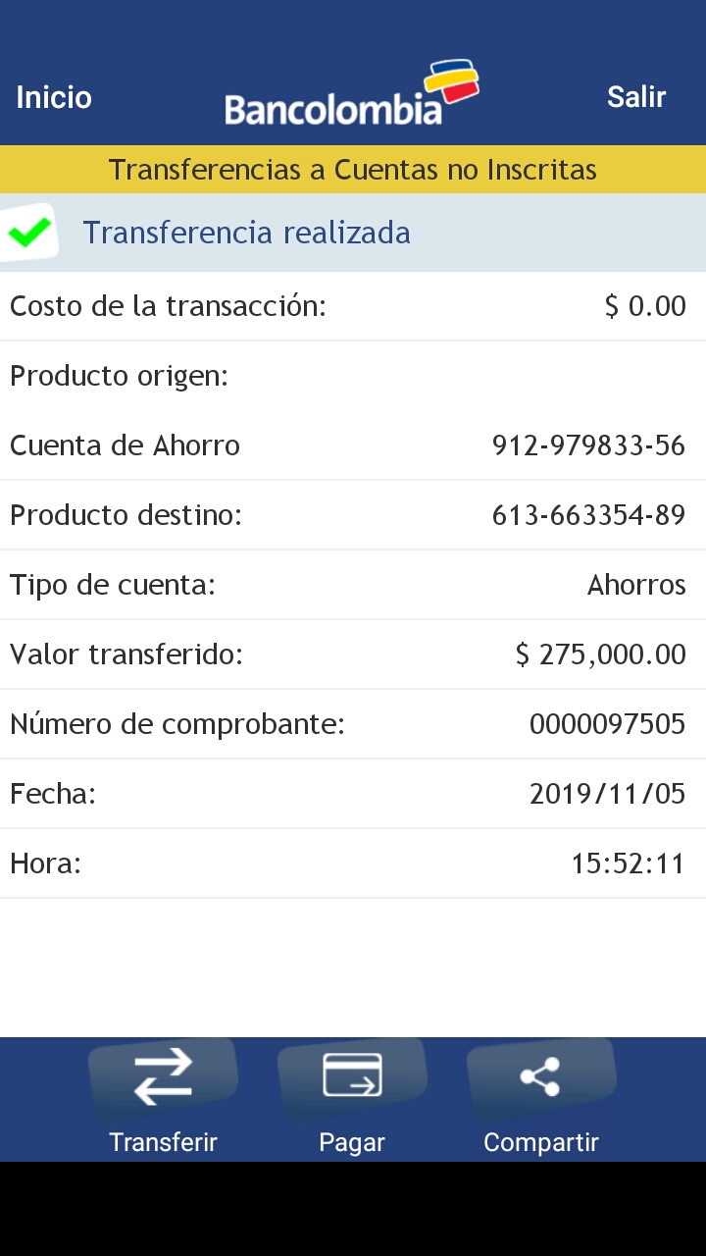Tap the Pagar card icon

click(x=352, y=1074)
